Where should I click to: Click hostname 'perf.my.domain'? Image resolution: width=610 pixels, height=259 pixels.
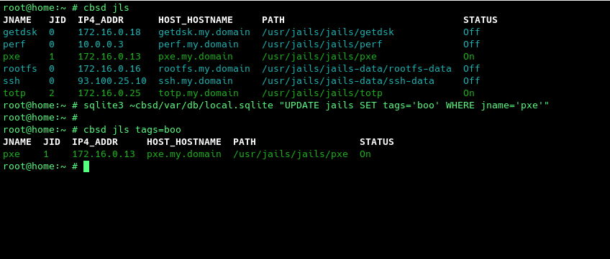[x=199, y=44]
